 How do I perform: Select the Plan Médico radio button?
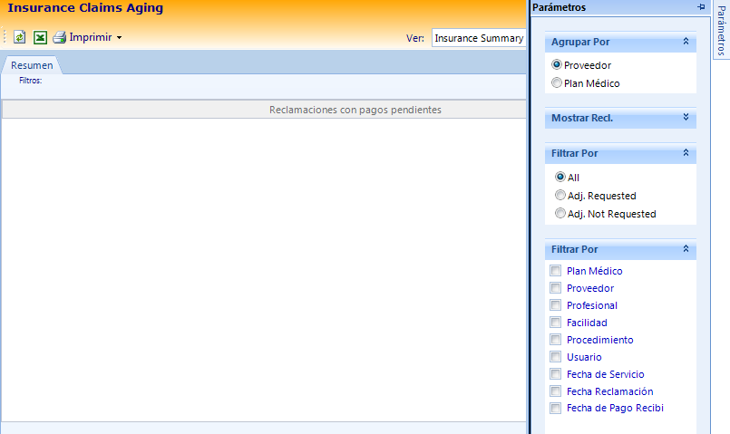pyautogui.click(x=557, y=83)
